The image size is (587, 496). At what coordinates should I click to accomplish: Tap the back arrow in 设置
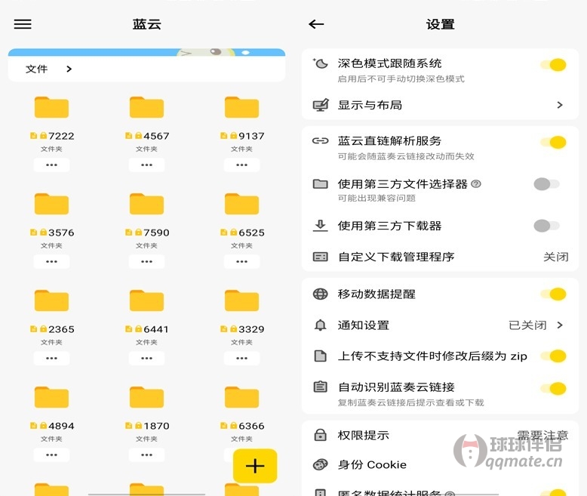coord(316,24)
